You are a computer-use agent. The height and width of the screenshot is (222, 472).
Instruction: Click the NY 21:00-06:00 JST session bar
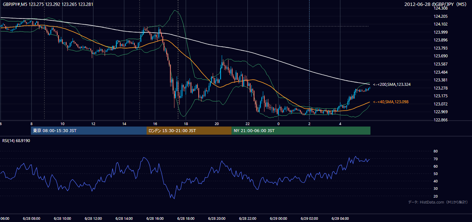301,131
